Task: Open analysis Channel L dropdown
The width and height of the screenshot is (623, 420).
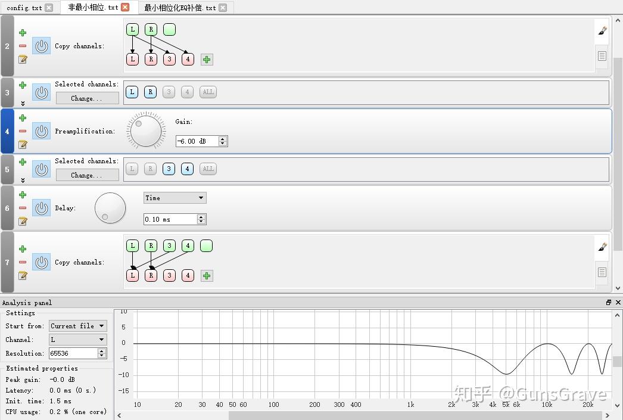Action: click(x=78, y=340)
